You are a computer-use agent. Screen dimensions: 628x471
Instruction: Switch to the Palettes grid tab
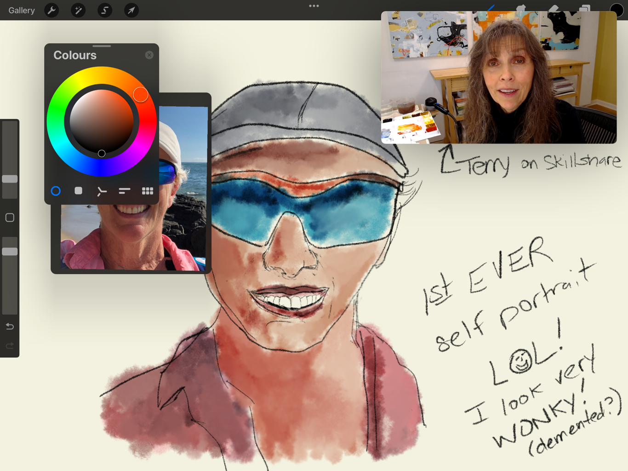pos(148,191)
